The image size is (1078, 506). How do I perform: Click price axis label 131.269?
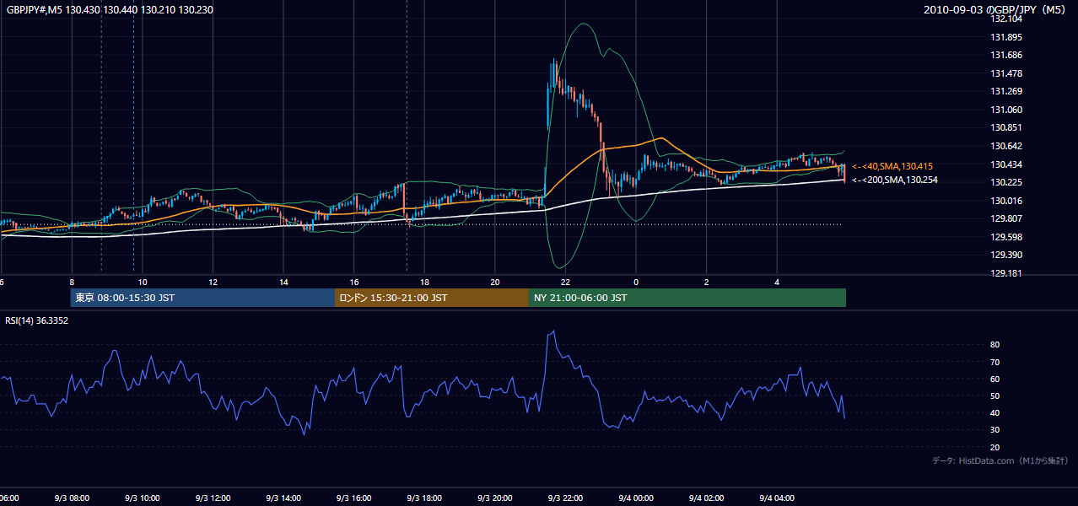[1007, 91]
